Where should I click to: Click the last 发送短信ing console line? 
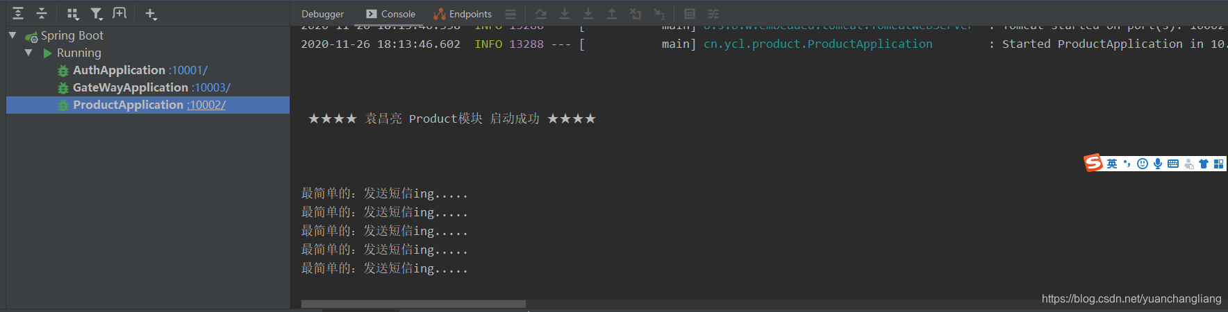click(384, 268)
